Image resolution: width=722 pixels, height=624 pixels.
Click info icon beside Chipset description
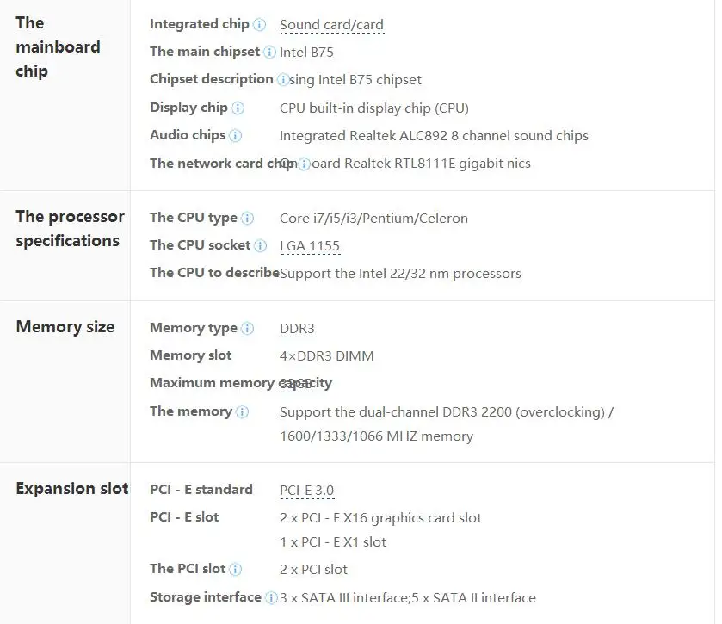pyautogui.click(x=283, y=80)
